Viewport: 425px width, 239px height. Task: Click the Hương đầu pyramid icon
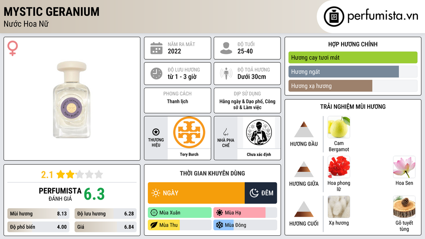pyautogui.click(x=304, y=129)
